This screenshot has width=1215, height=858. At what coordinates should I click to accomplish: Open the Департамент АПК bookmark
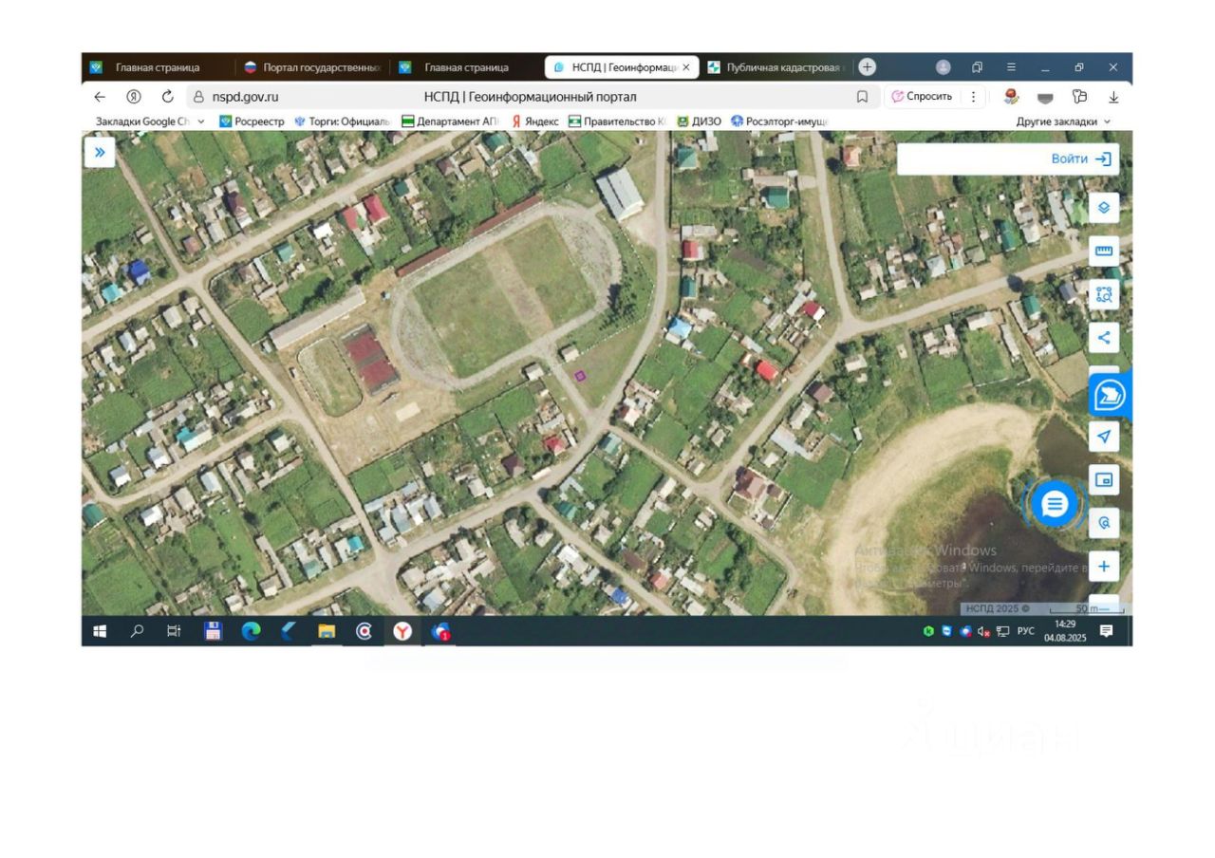pos(449,121)
